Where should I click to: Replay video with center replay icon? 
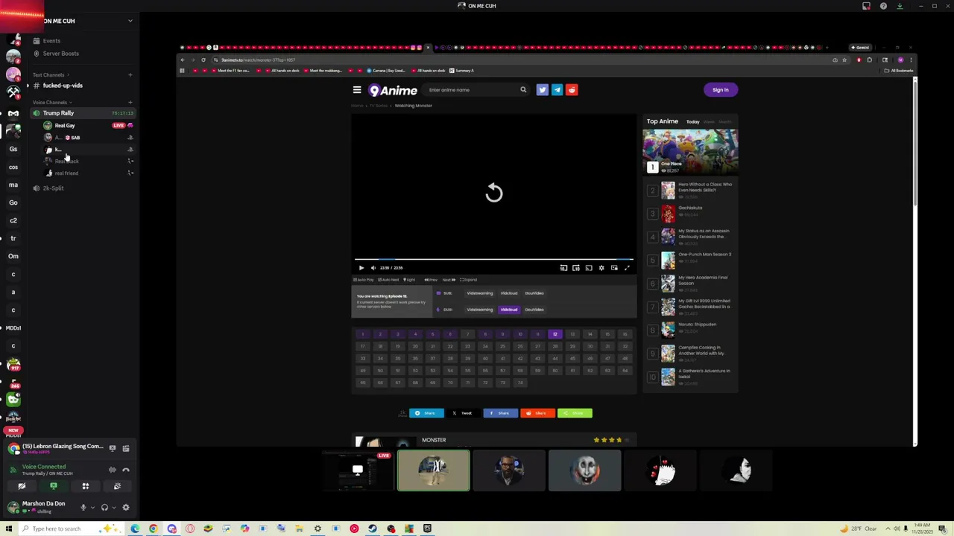(x=494, y=194)
